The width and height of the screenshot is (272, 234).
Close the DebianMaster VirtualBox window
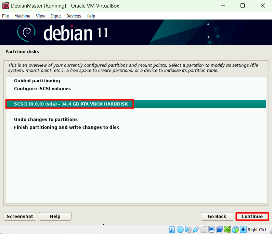point(263,5)
